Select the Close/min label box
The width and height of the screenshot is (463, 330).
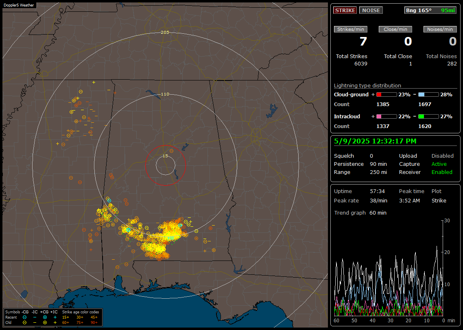pyautogui.click(x=395, y=29)
